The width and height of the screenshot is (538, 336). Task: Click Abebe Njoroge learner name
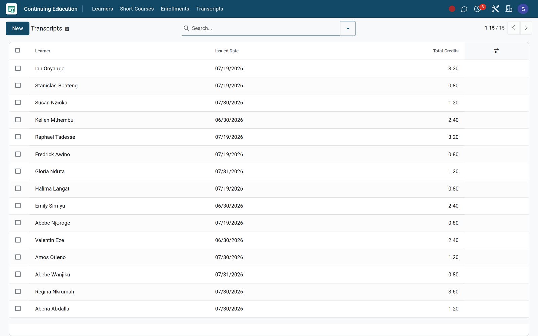pyautogui.click(x=52, y=223)
